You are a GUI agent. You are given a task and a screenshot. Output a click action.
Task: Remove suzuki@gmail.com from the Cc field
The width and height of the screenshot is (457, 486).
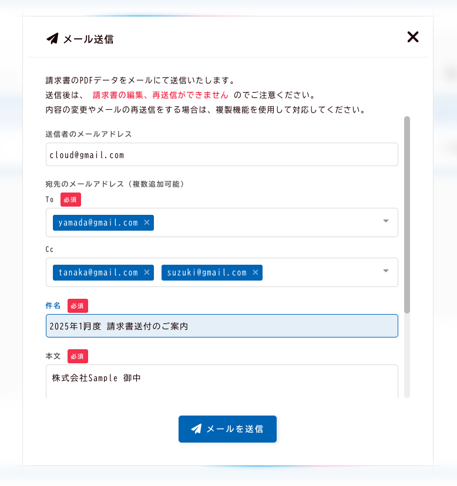[256, 272]
